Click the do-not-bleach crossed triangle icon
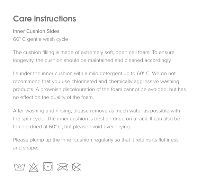This screenshot has height=183, width=215. pos(34,167)
